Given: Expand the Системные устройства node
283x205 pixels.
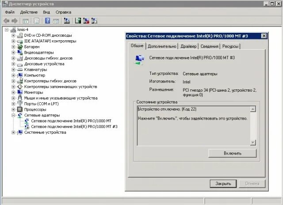Looking at the screenshot, I should click(13, 132).
